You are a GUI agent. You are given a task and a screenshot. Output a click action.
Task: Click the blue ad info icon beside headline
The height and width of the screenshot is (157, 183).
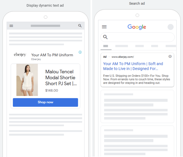pyautogui.click(x=80, y=52)
